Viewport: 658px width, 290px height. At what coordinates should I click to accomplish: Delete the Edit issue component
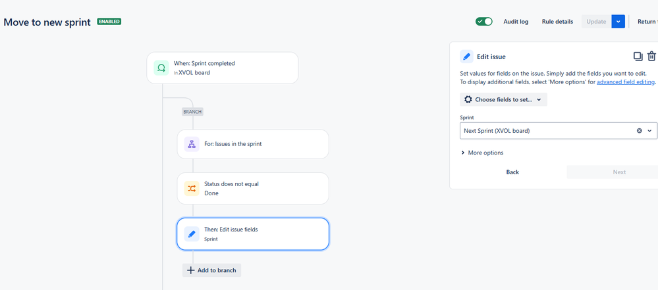click(x=651, y=56)
